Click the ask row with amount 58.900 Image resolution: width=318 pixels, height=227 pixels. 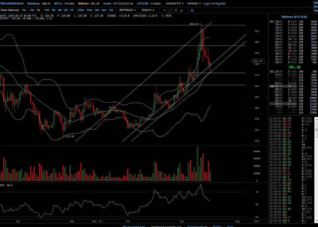click(283, 45)
